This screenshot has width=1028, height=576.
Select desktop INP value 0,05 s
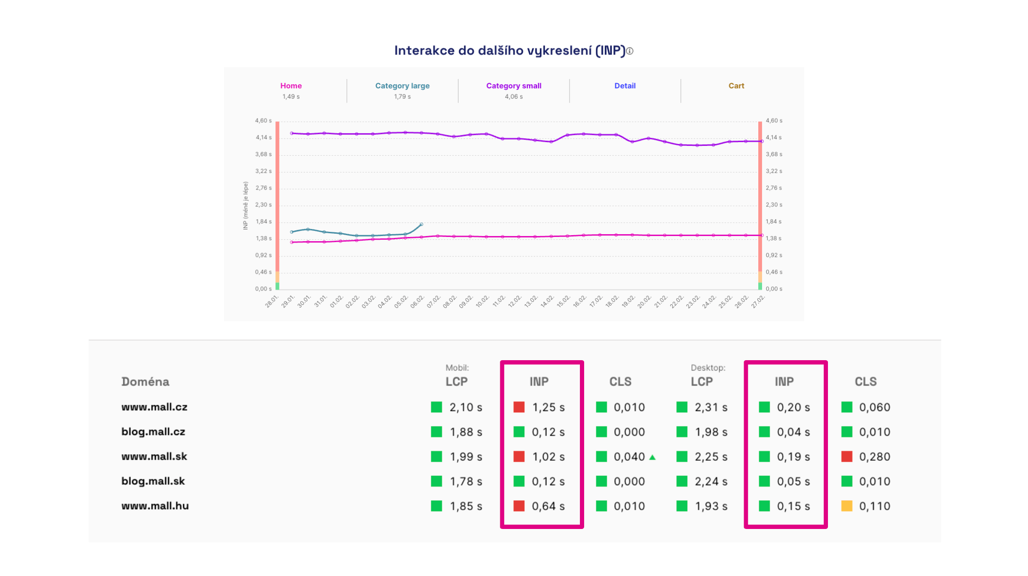coord(794,481)
